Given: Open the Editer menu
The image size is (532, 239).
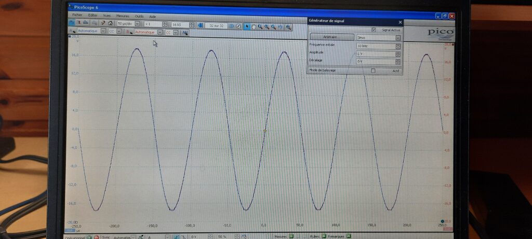Looking at the screenshot, I should (x=92, y=15).
